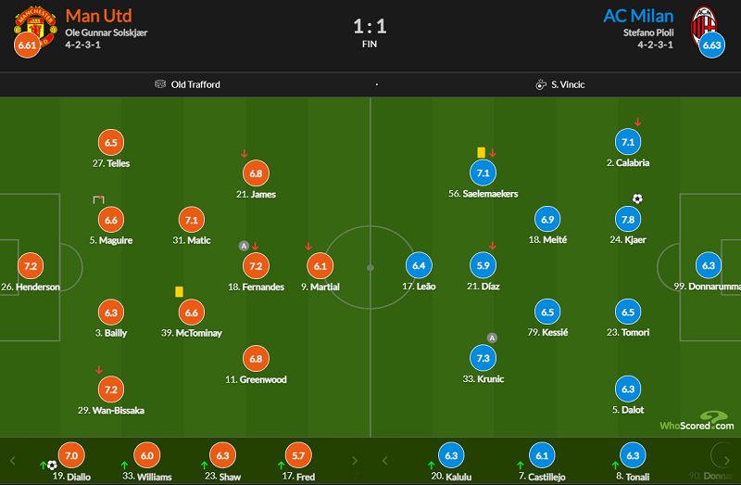Screen dimensions: 741x485
Task: Select Fernandes' 7.2 rating circle
Action: 256,266
